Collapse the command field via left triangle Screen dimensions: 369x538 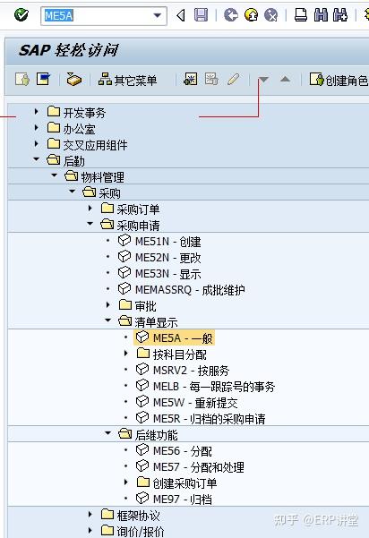click(x=181, y=15)
